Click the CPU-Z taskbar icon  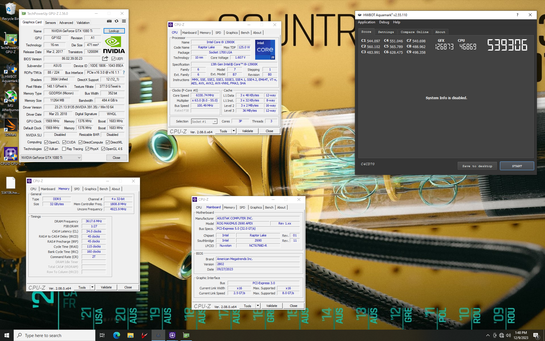pyautogui.click(x=172, y=335)
